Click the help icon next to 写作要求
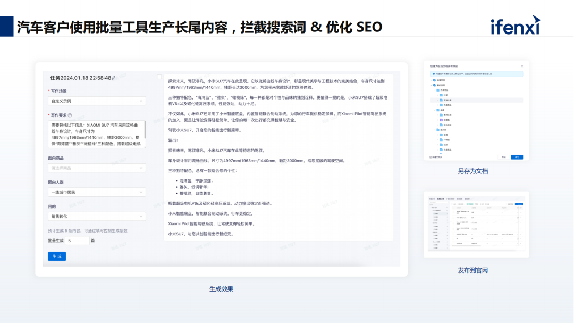 tap(70, 115)
